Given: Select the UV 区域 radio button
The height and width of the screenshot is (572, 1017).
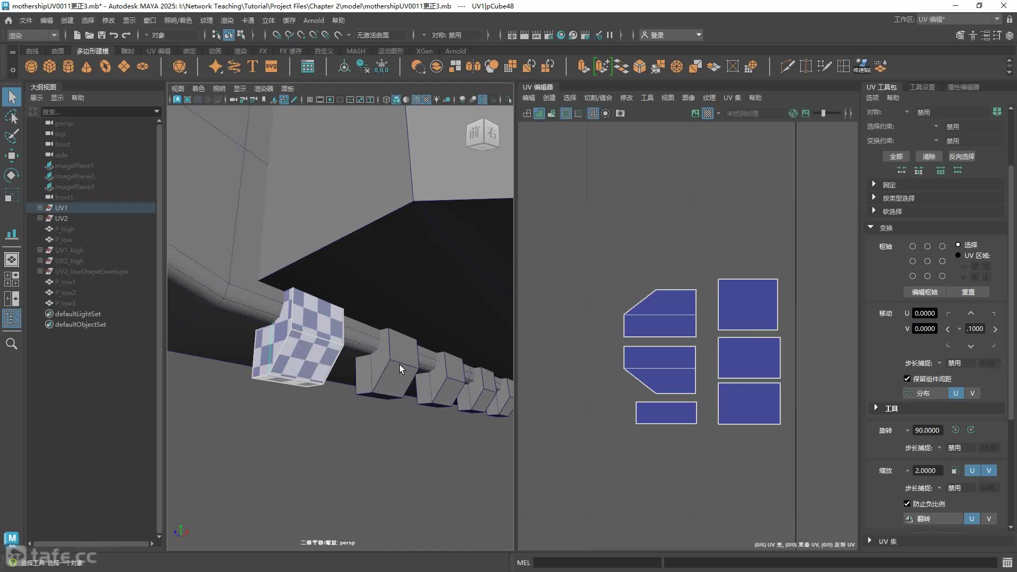Looking at the screenshot, I should tap(958, 255).
